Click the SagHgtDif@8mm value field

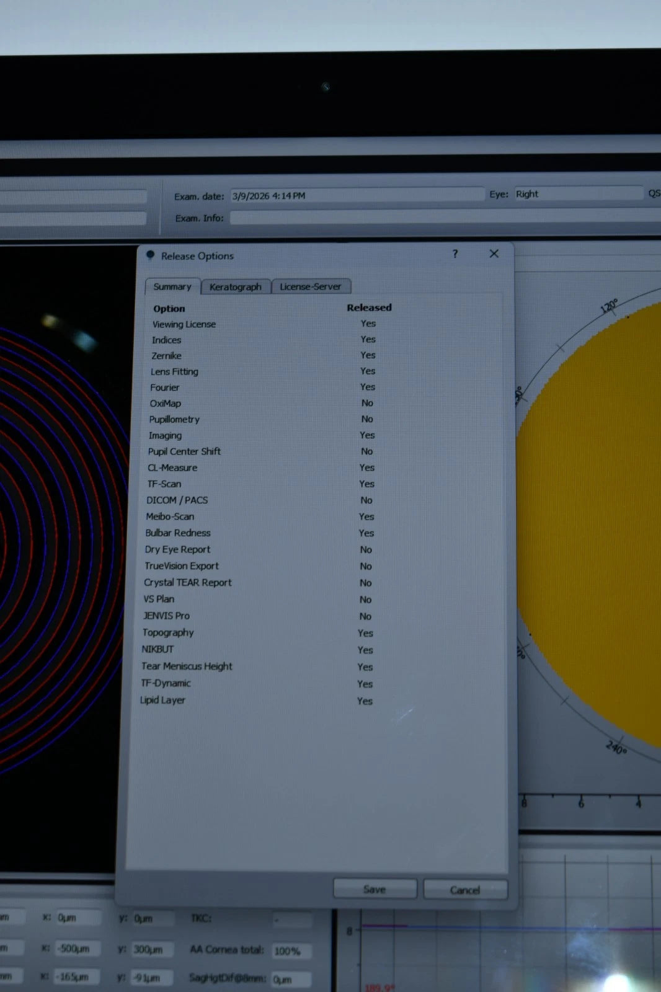coord(291,980)
